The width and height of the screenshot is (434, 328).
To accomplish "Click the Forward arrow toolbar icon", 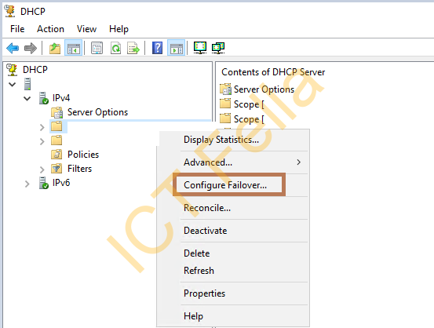I will pos(31,48).
